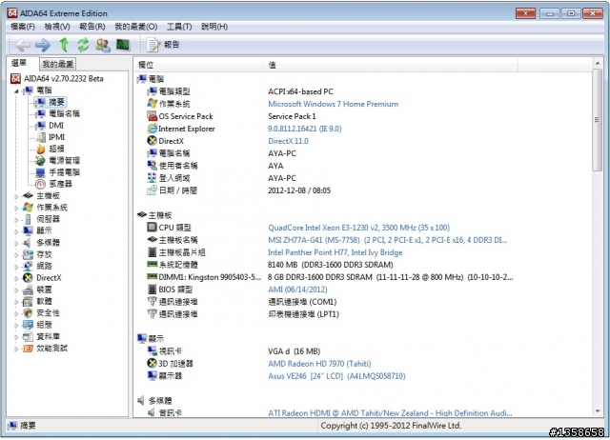This screenshot has height=440, width=610.
Task: Open the 9.0.8112.16421 (IE 9.0) link
Action: 305,129
